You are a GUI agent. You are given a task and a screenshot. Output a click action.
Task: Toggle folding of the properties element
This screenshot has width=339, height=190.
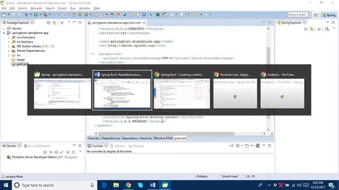(x=93, y=54)
